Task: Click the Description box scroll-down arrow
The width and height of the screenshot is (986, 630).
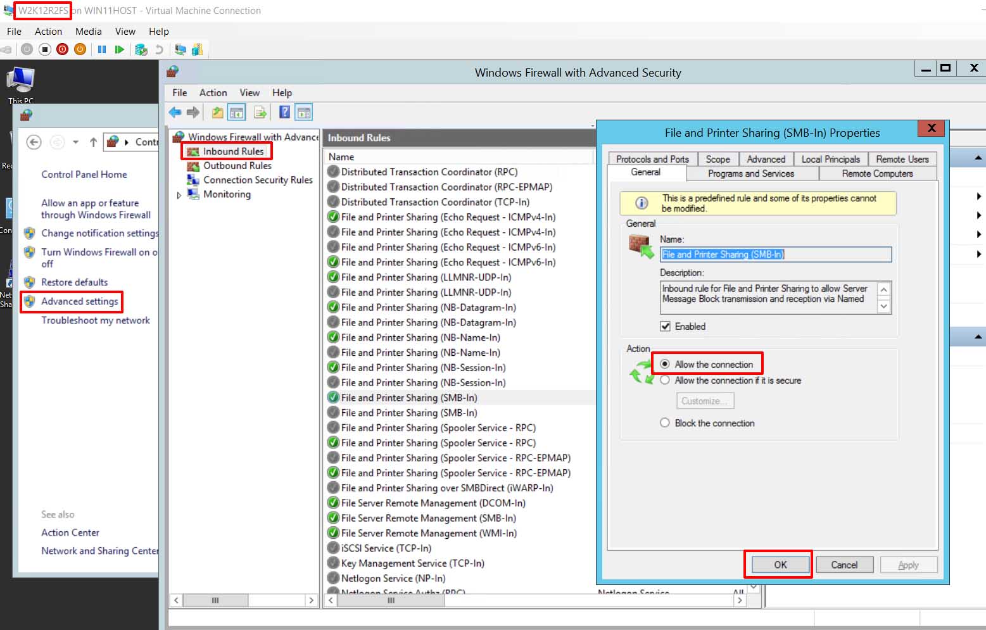Action: (884, 306)
